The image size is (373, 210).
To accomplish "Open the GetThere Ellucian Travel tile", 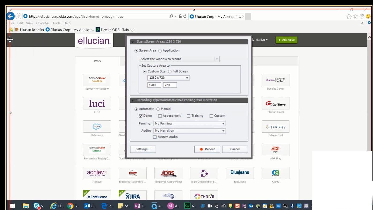I will coord(276,103).
